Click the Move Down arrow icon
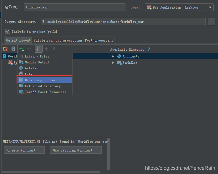 54,49
